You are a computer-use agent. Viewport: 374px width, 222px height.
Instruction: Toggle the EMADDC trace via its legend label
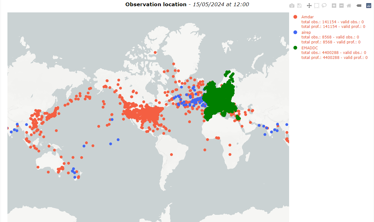click(x=310, y=48)
